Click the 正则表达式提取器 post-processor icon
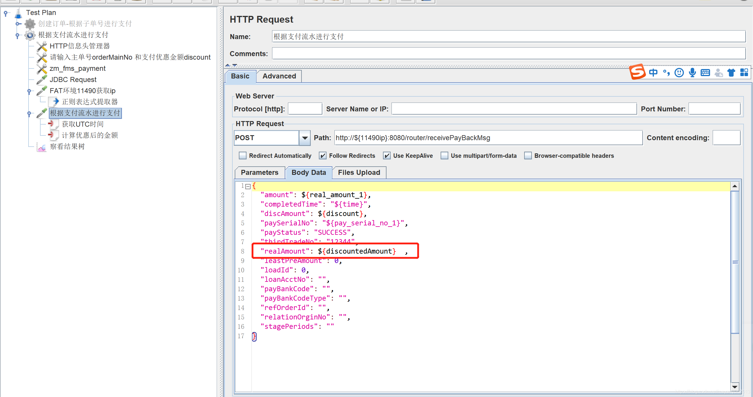Image resolution: width=753 pixels, height=397 pixels. 54,102
